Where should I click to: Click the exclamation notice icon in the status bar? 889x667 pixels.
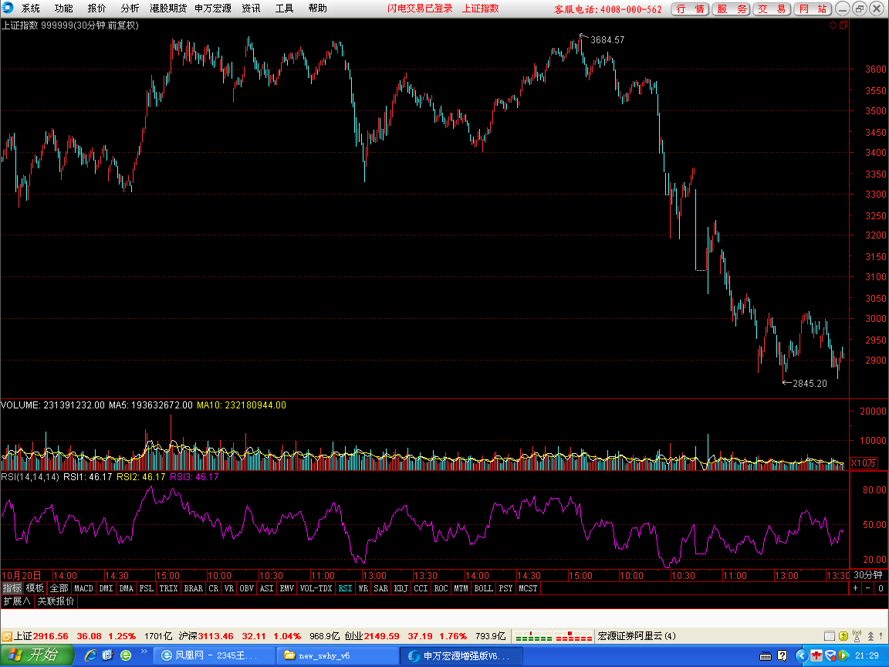tap(882, 636)
